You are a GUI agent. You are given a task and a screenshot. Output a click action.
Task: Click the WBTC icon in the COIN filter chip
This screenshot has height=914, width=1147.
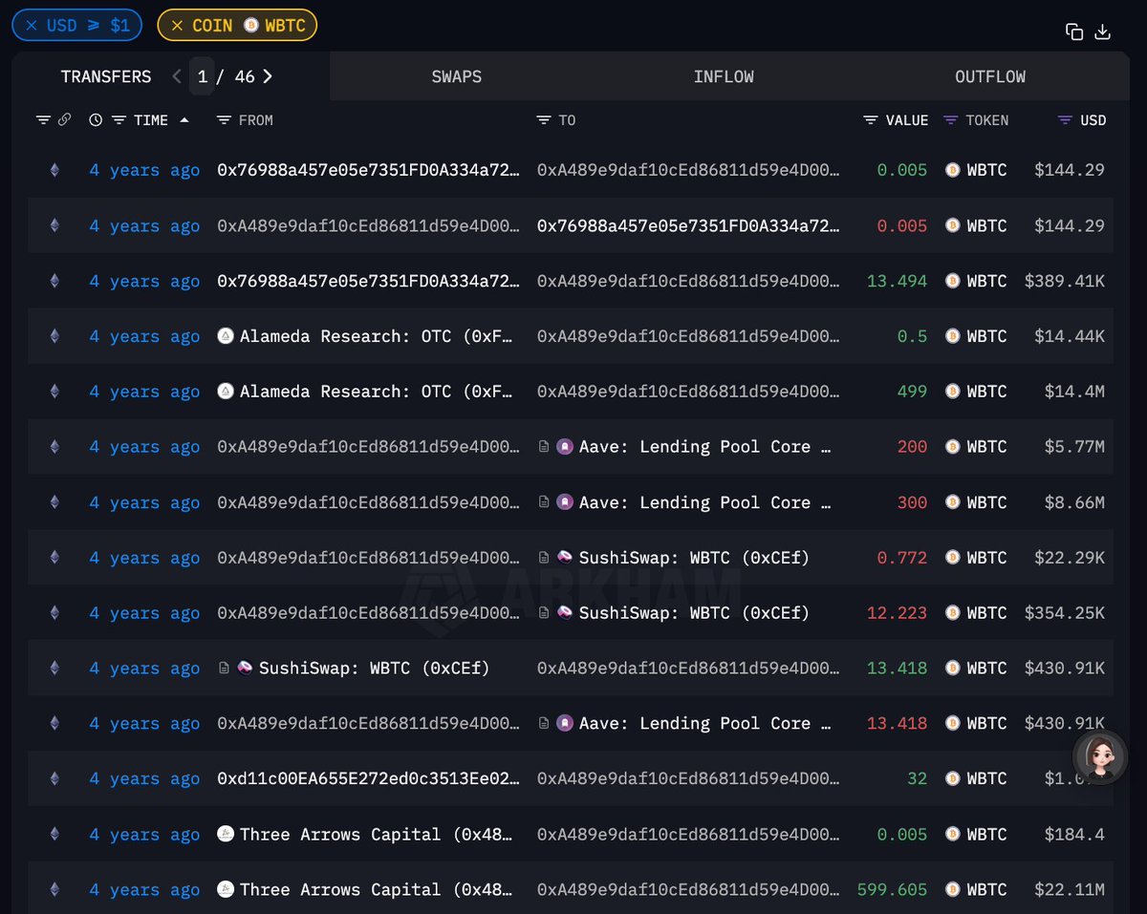click(251, 26)
